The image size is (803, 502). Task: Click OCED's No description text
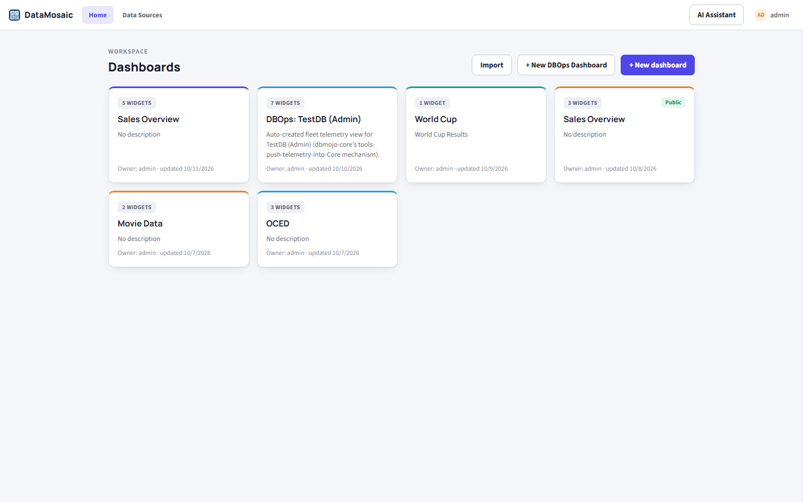(x=288, y=239)
